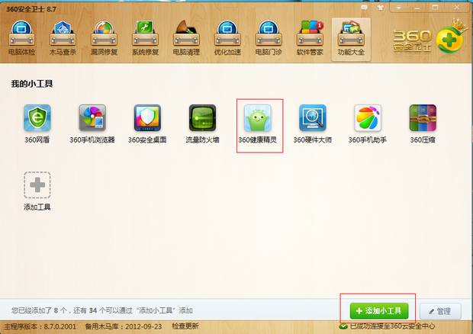The width and height of the screenshot is (473, 334).
Task: Click the 管理 manage button
Action: pos(440,311)
